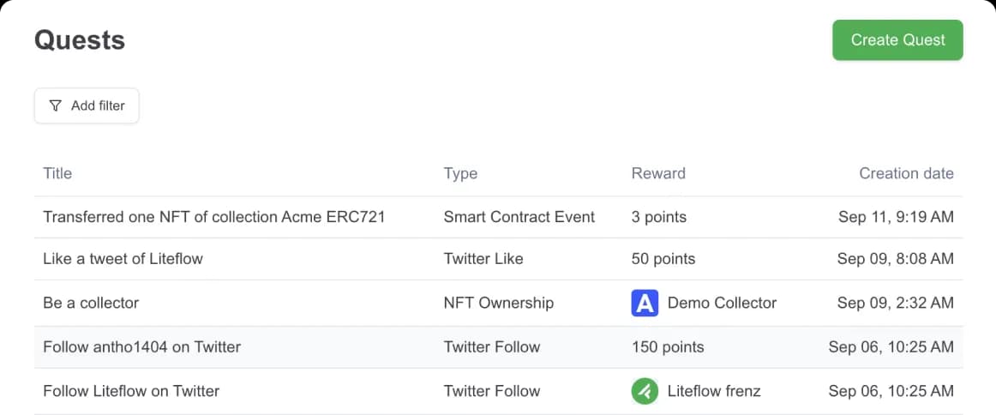996x415 pixels.
Task: Open Follow Liteflow on Twitter quest
Action: (x=131, y=391)
